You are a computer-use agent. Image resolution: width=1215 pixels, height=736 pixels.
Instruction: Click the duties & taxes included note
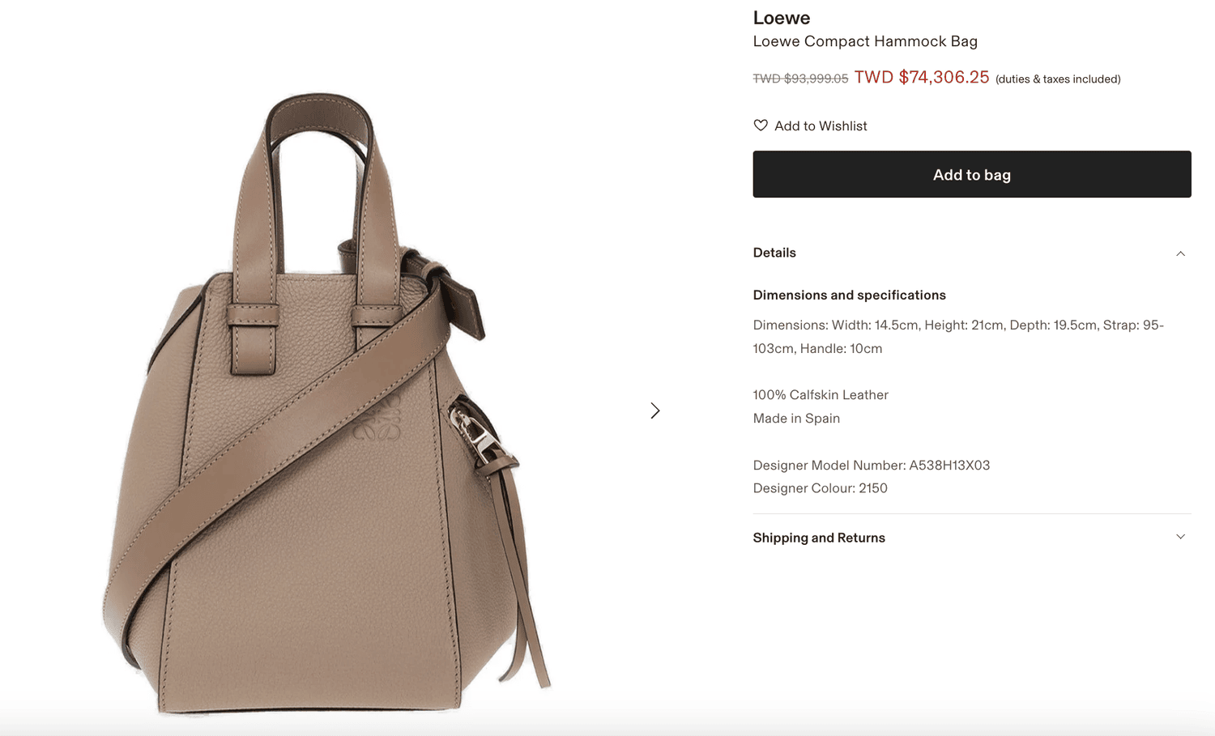coord(1058,79)
